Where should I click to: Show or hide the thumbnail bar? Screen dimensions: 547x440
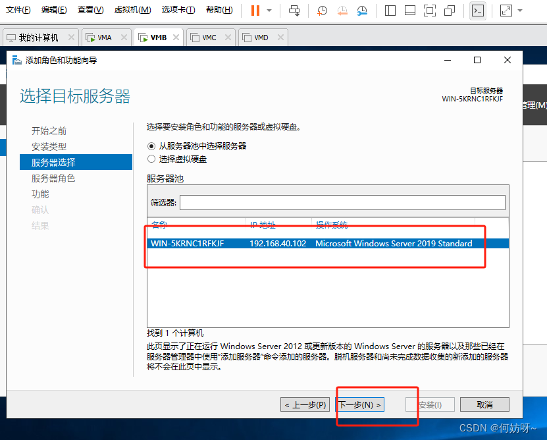point(411,11)
